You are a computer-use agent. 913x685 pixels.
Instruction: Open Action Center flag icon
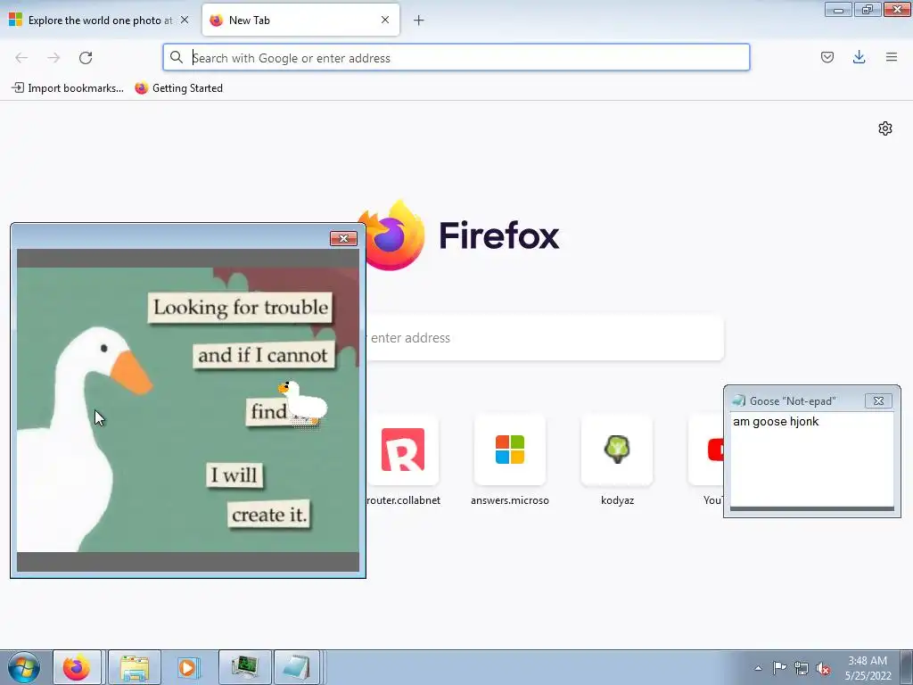(x=779, y=668)
